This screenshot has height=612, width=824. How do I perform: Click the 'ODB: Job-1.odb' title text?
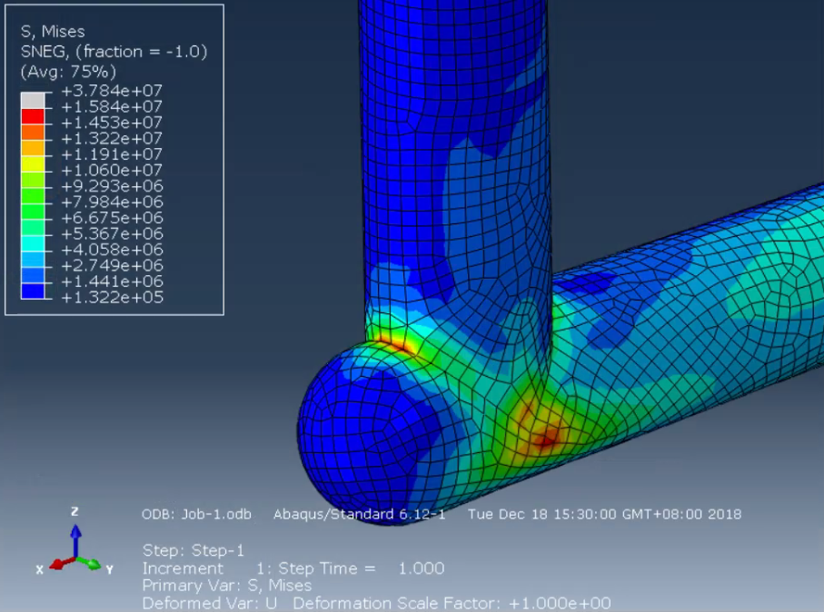(x=196, y=514)
